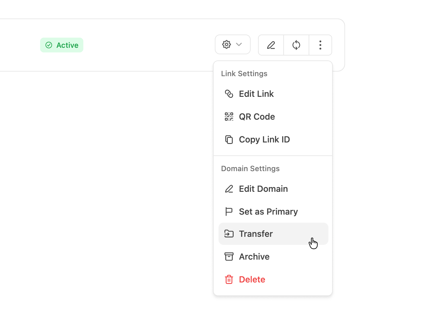
Task: Open the three-dot more options menu
Action: [x=320, y=45]
